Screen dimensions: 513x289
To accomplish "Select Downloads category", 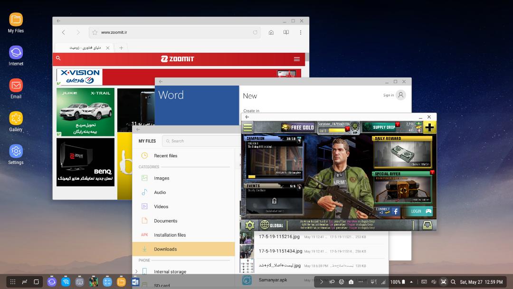I will pyautogui.click(x=183, y=249).
